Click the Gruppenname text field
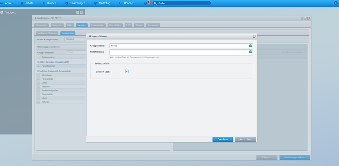 coord(179,46)
